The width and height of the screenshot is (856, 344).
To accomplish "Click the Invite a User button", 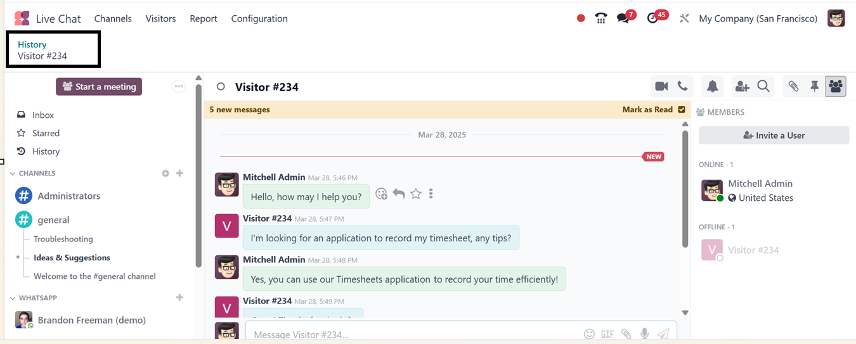I will (774, 135).
